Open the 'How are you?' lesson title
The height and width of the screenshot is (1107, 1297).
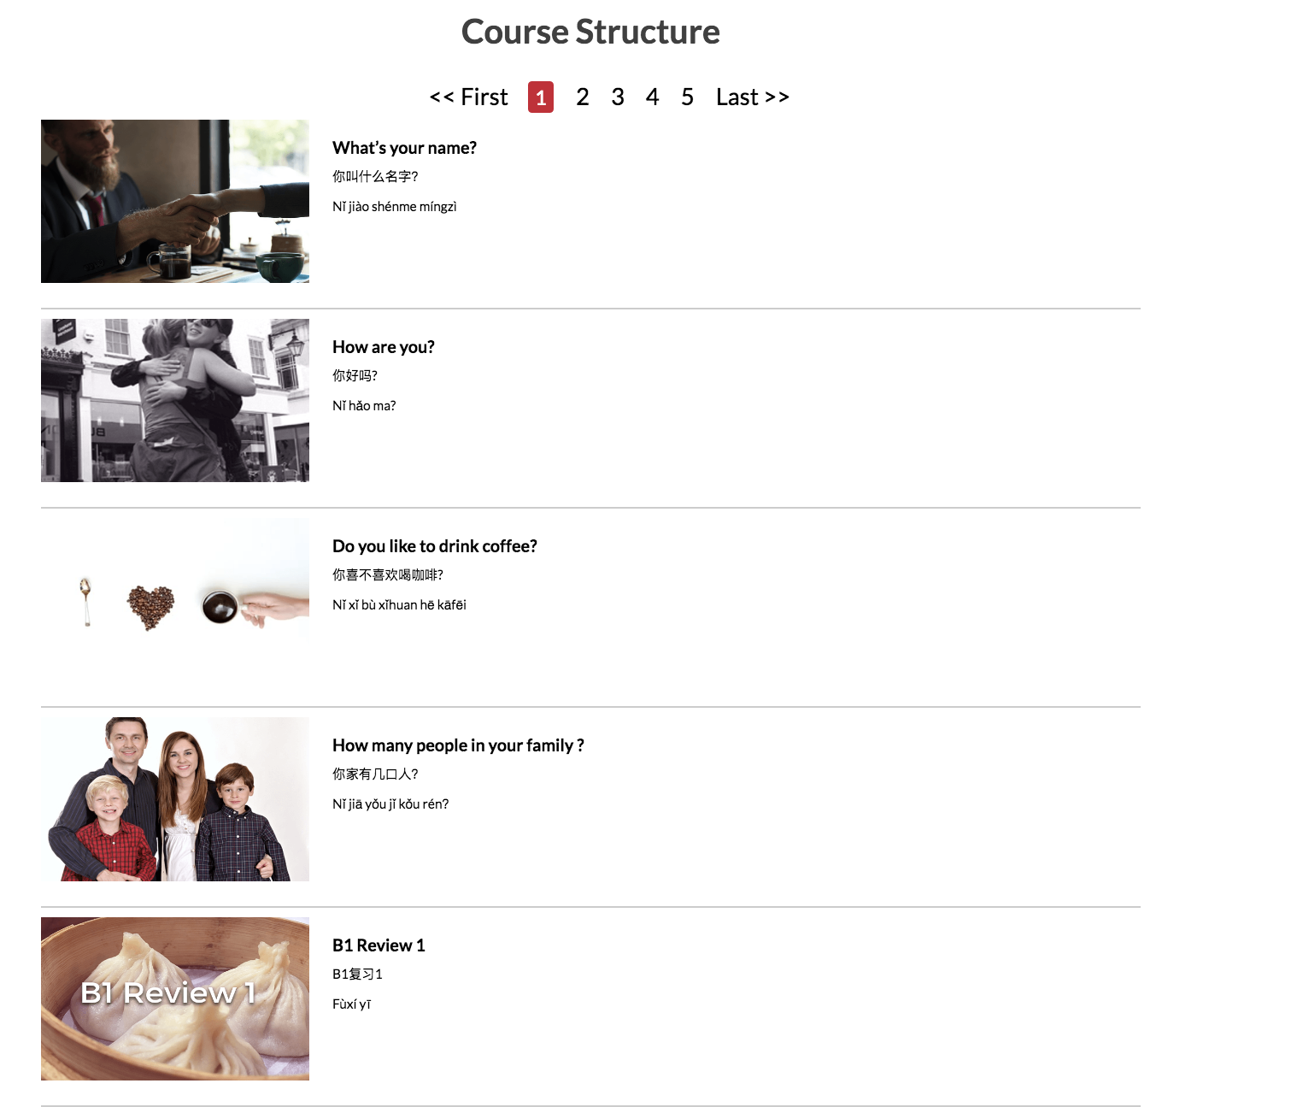point(383,347)
